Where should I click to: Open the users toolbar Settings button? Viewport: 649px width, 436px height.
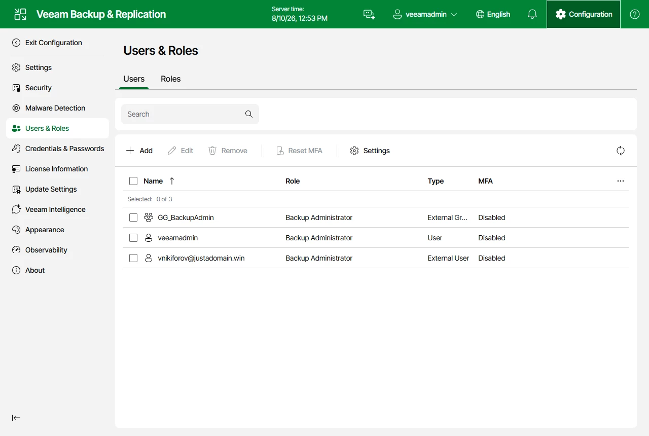pos(370,151)
